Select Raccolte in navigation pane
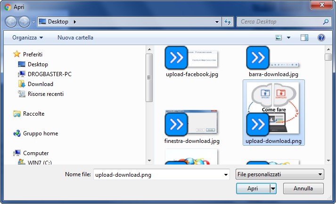This screenshot has width=336, height=204. pyautogui.click(x=33, y=114)
